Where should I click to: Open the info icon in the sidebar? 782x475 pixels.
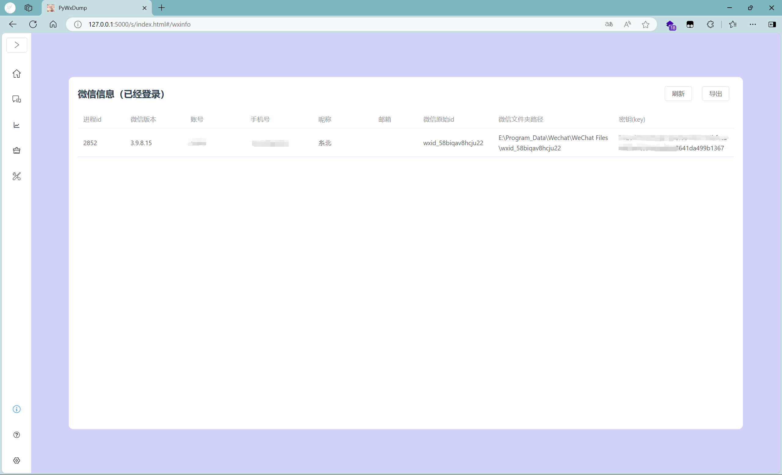tap(16, 409)
